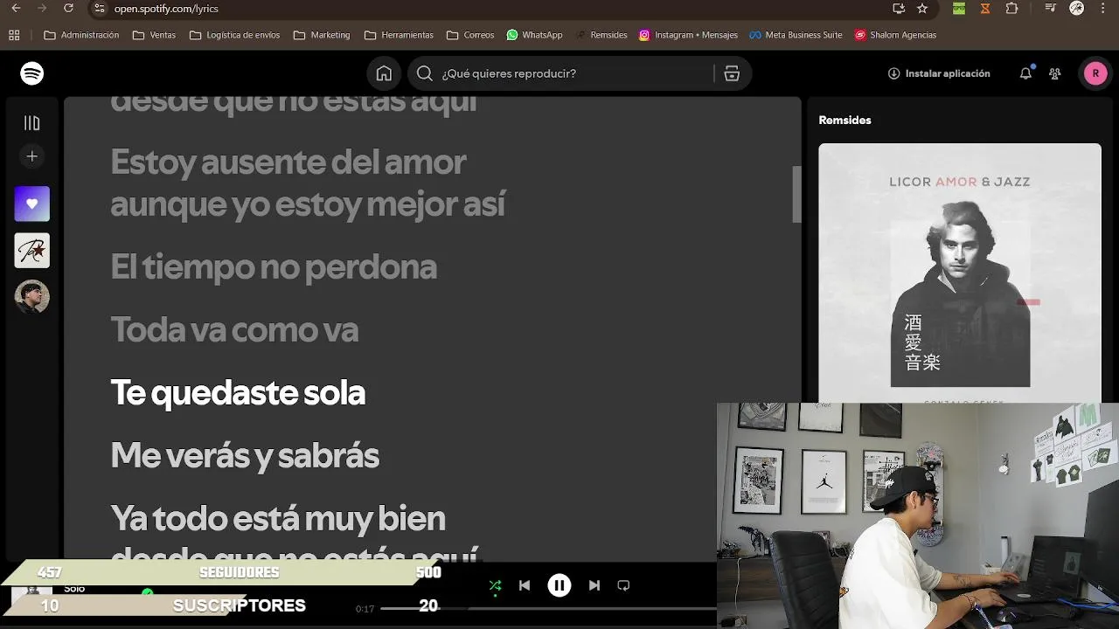View site information icon in address bar

[x=99, y=9]
